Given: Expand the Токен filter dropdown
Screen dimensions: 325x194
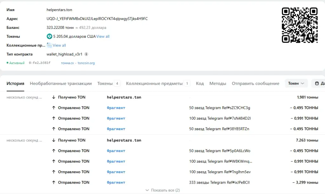Looking at the screenshot, I should (296, 83).
